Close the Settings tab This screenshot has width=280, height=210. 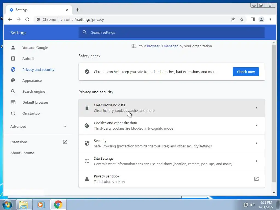(x=67, y=10)
